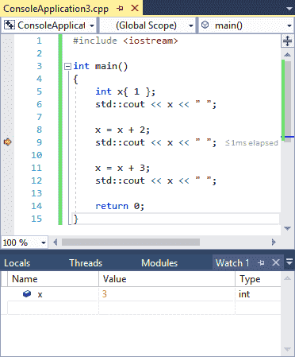Collapse the main() function outline
This screenshot has width=295, height=357.
coord(67,66)
